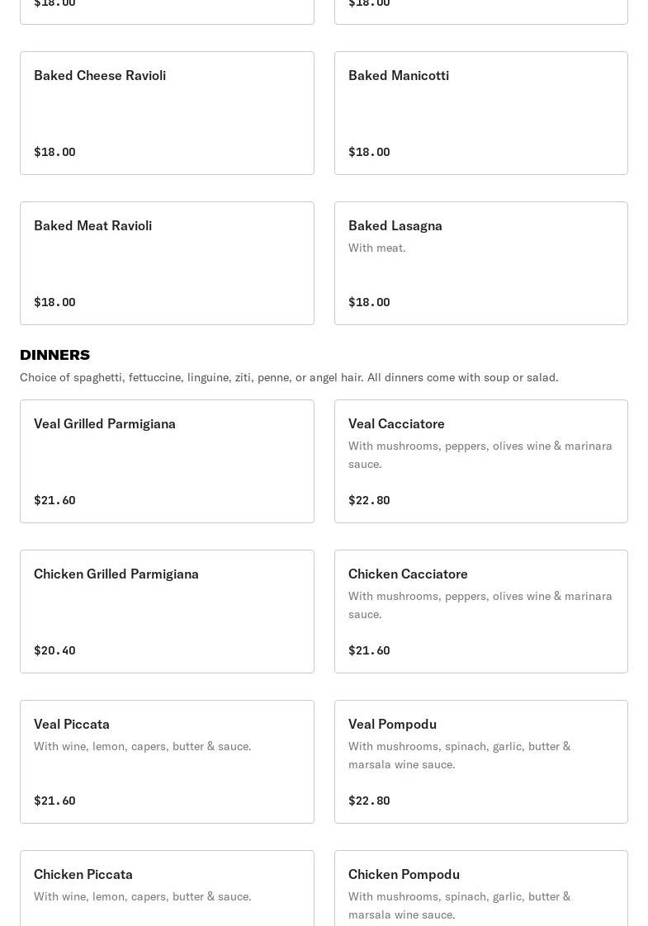Viewport: 648px width, 926px height.
Task: Select the Baked Manicotti card
Action: (x=480, y=113)
